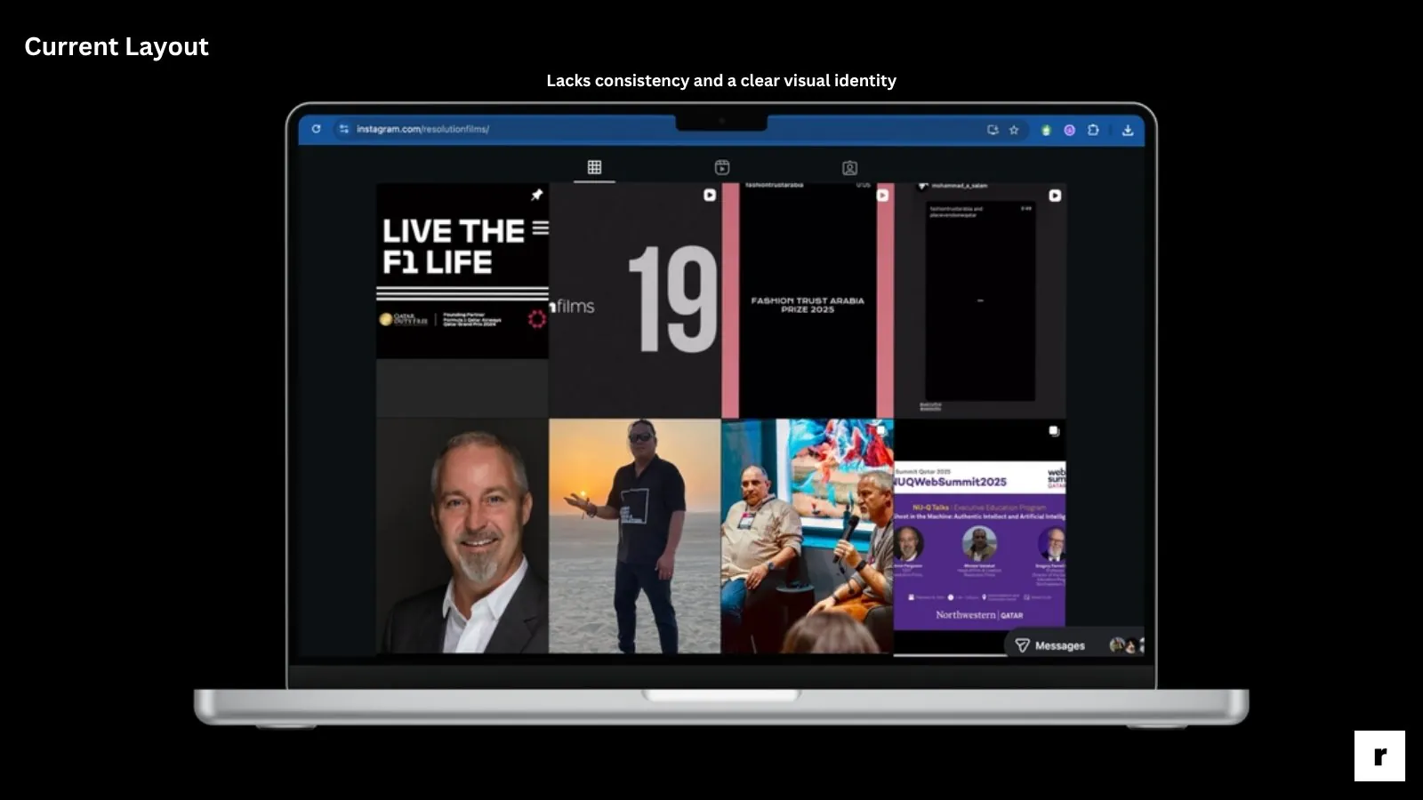This screenshot has height=800, width=1423.
Task: Click the Messages paper-plane icon
Action: [1023, 645]
